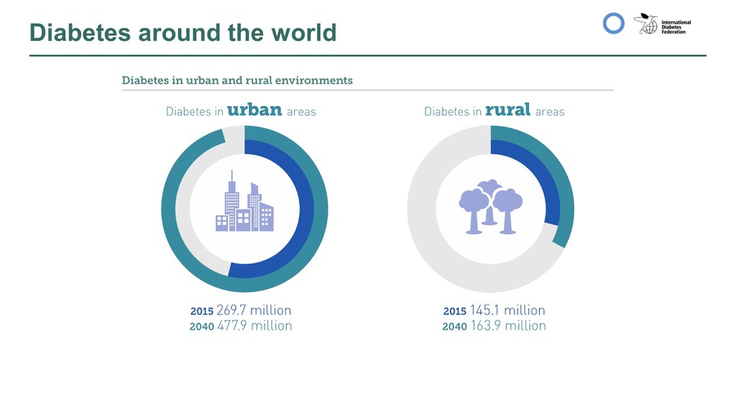Select the '2015 145.1 million' rural label
The height and width of the screenshot is (413, 735).
click(x=494, y=310)
